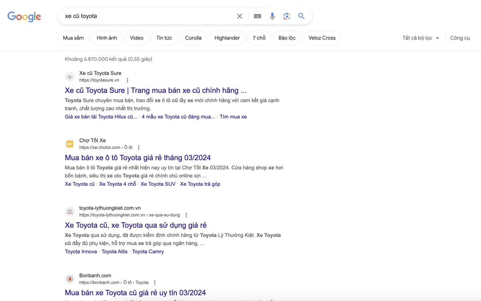This screenshot has width=481, height=301.
Task: Click the 'https://bonbanh.com › Ô tô › Toyota' breadcrumb
Action: (114, 283)
